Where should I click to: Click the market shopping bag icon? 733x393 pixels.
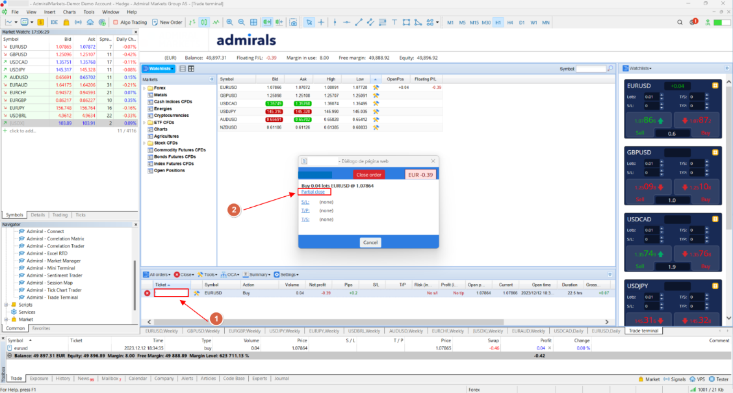tap(66, 22)
